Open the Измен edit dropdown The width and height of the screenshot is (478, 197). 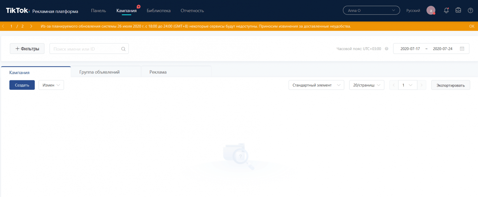51,85
